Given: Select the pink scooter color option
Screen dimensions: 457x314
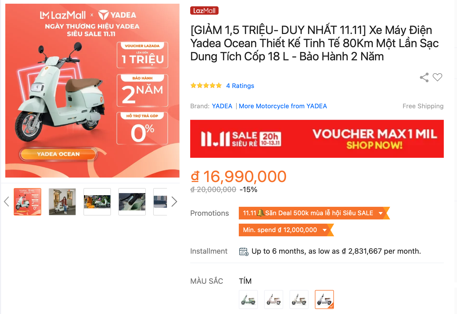Looking at the screenshot, I should point(274,300).
